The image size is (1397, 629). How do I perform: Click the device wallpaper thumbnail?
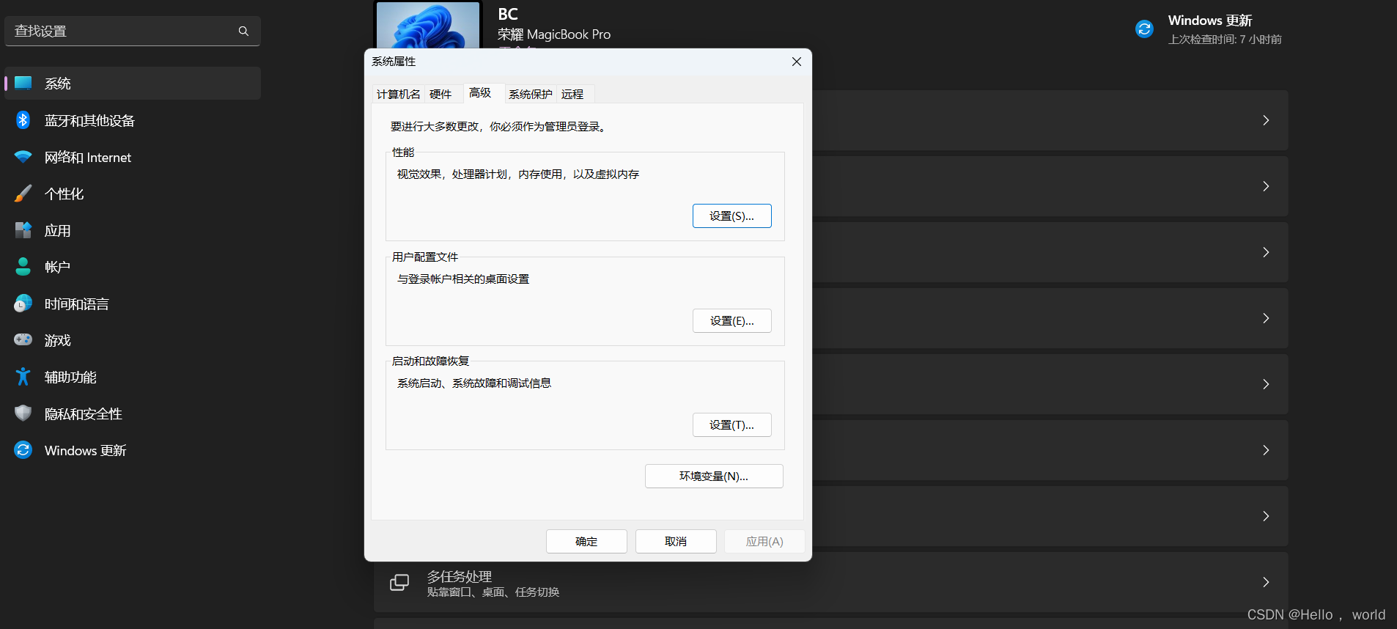[x=428, y=26]
